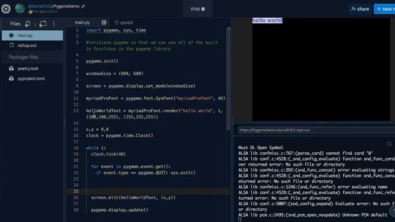Click the DanielHill3 username link
The height and width of the screenshot is (222, 395).
pos(39,6)
